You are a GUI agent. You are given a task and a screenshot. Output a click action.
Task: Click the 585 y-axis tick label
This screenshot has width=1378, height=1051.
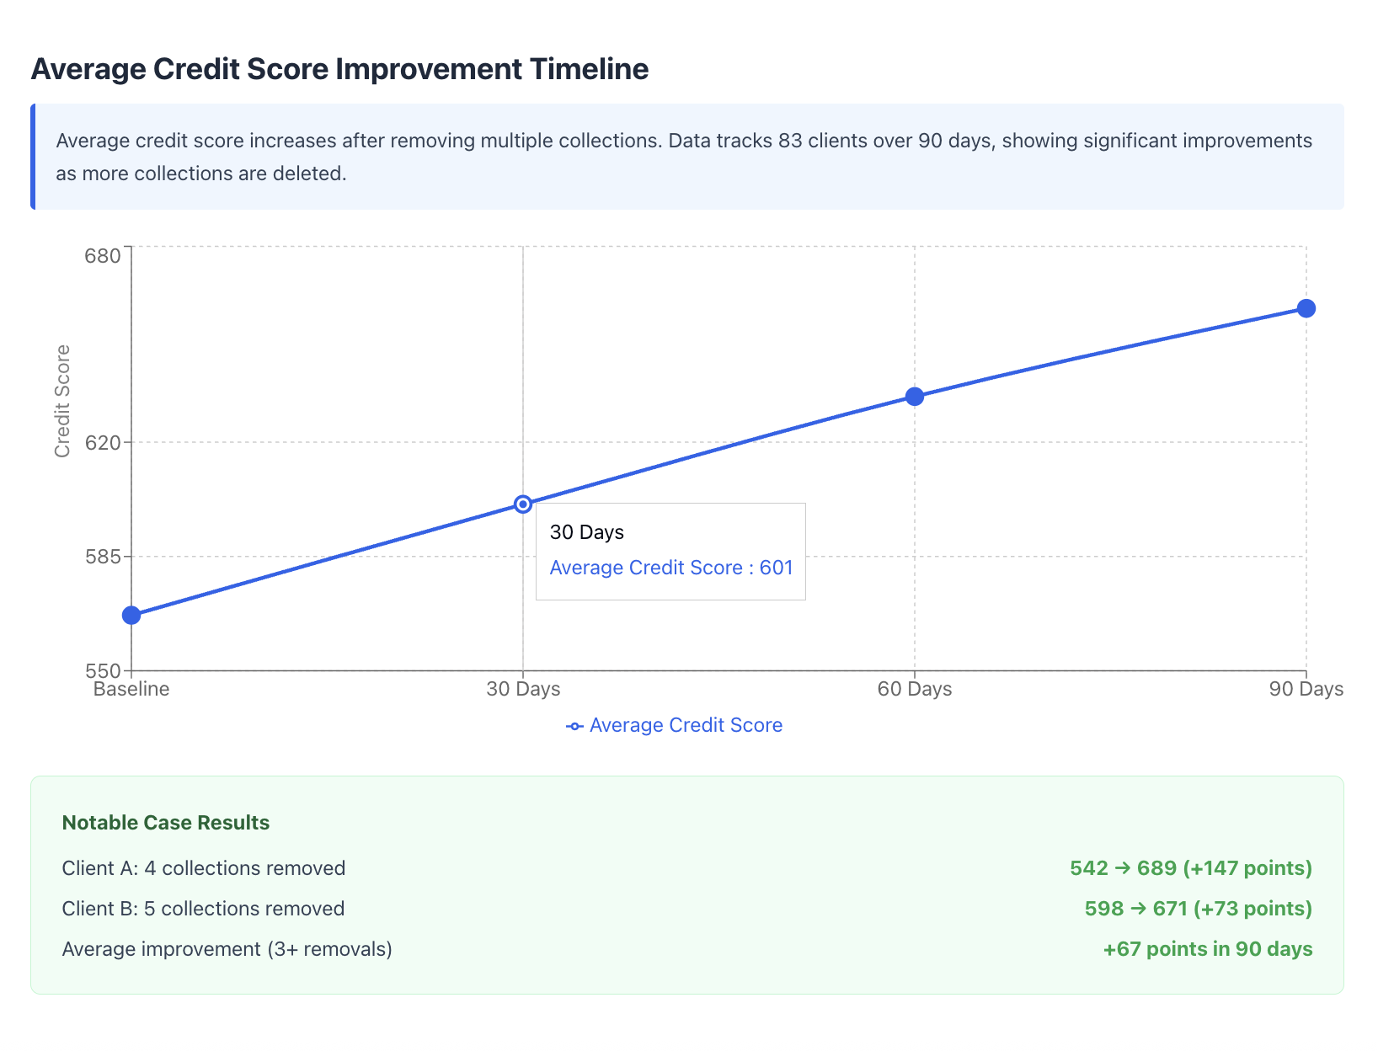(103, 557)
